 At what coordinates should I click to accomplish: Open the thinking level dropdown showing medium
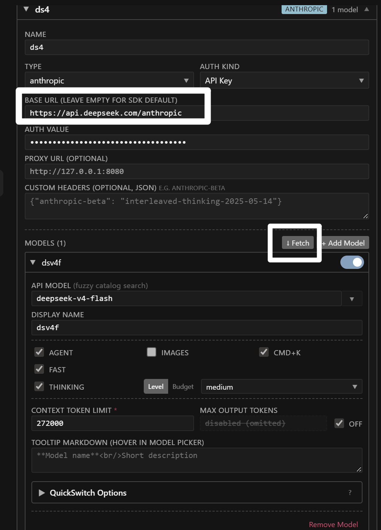pyautogui.click(x=282, y=387)
